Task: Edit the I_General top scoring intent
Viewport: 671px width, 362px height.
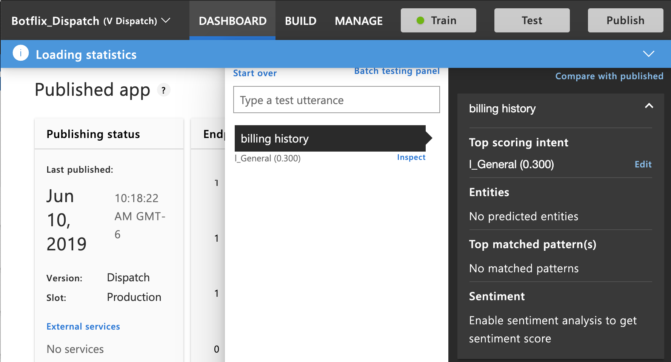Action: coord(643,164)
